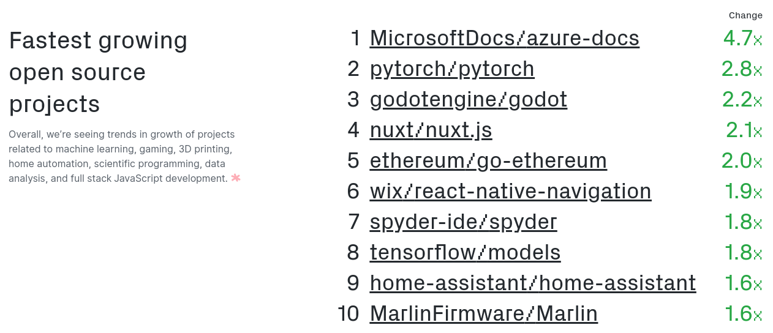Visit the godotengine/godot project link
This screenshot has width=773, height=333.
(469, 99)
